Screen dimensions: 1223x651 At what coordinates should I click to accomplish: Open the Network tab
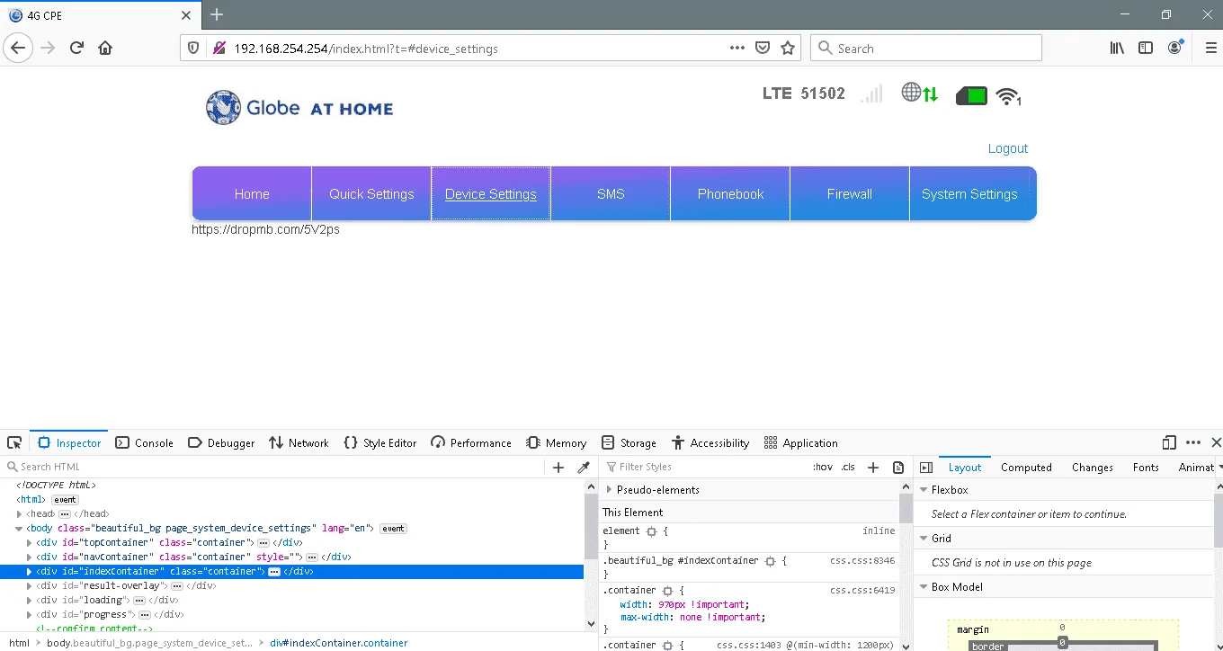point(299,442)
